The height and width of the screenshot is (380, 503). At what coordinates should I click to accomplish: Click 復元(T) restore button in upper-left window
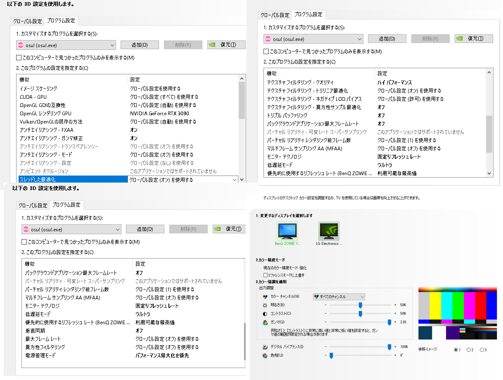(226, 45)
